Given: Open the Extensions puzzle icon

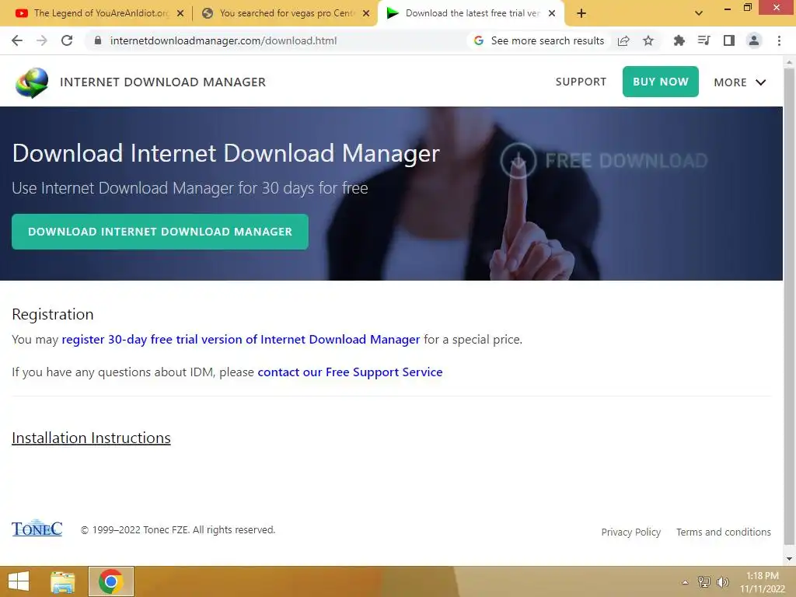Looking at the screenshot, I should [679, 40].
